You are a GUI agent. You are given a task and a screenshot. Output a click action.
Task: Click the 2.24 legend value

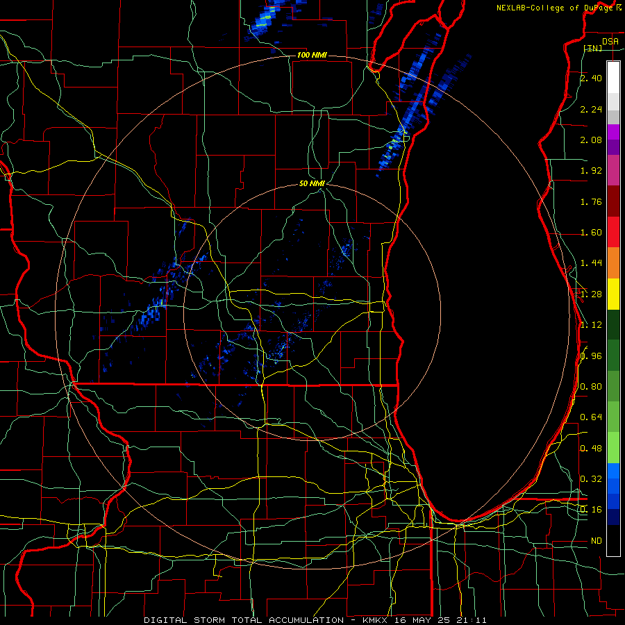pos(591,109)
